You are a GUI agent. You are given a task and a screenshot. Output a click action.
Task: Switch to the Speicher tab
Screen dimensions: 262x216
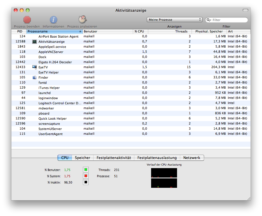click(x=82, y=158)
